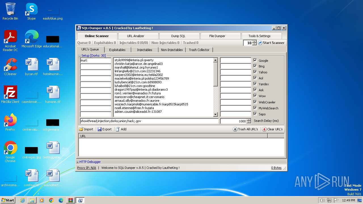Click the Import folder icon
363x204 pixels.
click(x=81, y=129)
